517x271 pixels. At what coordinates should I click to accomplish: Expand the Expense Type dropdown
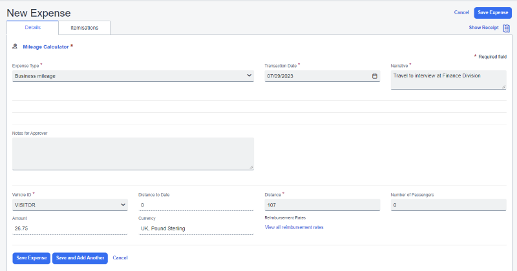pos(132,76)
